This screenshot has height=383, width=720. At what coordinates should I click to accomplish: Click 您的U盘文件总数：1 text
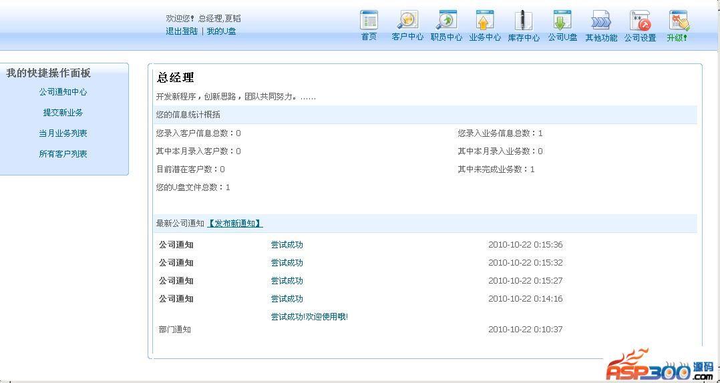tap(193, 187)
